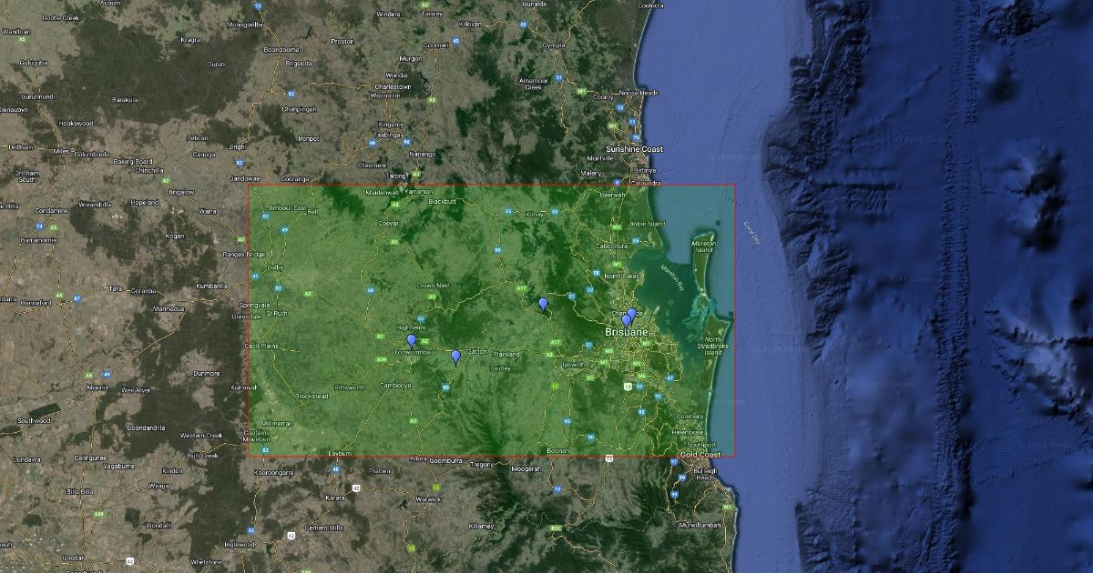The width and height of the screenshot is (1093, 573).
Task: Click the blue pin above Toowoomba
Action: [x=411, y=341]
